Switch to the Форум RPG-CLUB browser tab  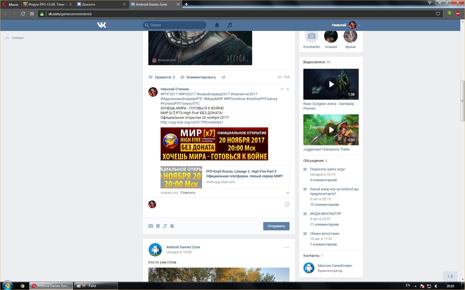[x=48, y=4]
